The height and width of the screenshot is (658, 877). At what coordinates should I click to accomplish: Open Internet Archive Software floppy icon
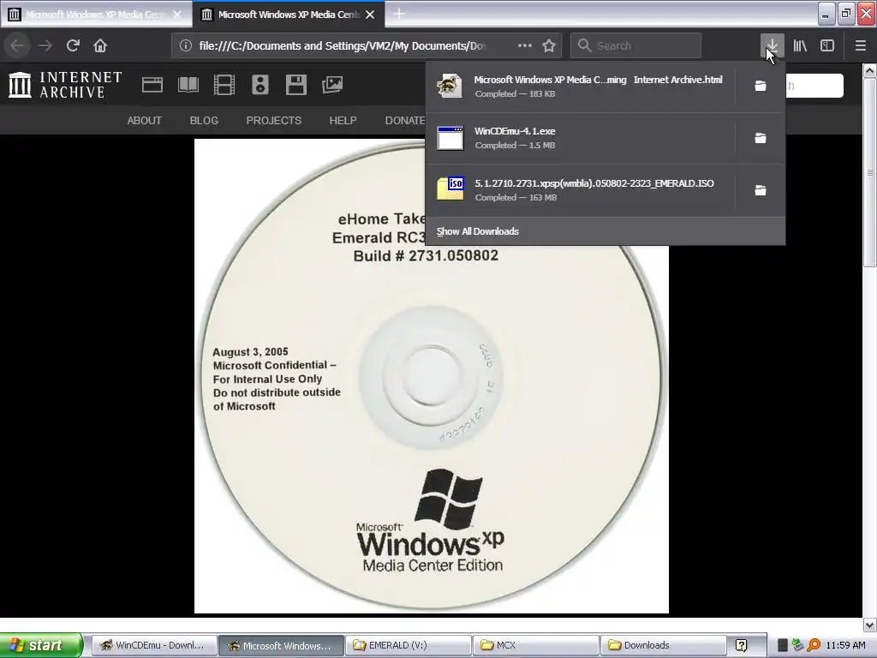tap(295, 85)
